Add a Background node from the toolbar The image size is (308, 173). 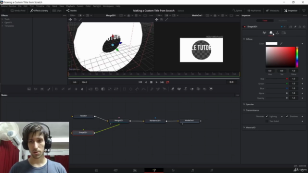point(29,89)
